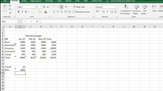The image size is (163, 91).
Task: Apply the yellow fill color bucket
Action: pyautogui.click(x=40, y=12)
